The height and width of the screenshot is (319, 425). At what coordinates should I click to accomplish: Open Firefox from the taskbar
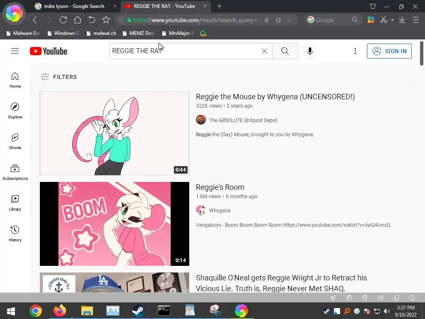(60, 311)
